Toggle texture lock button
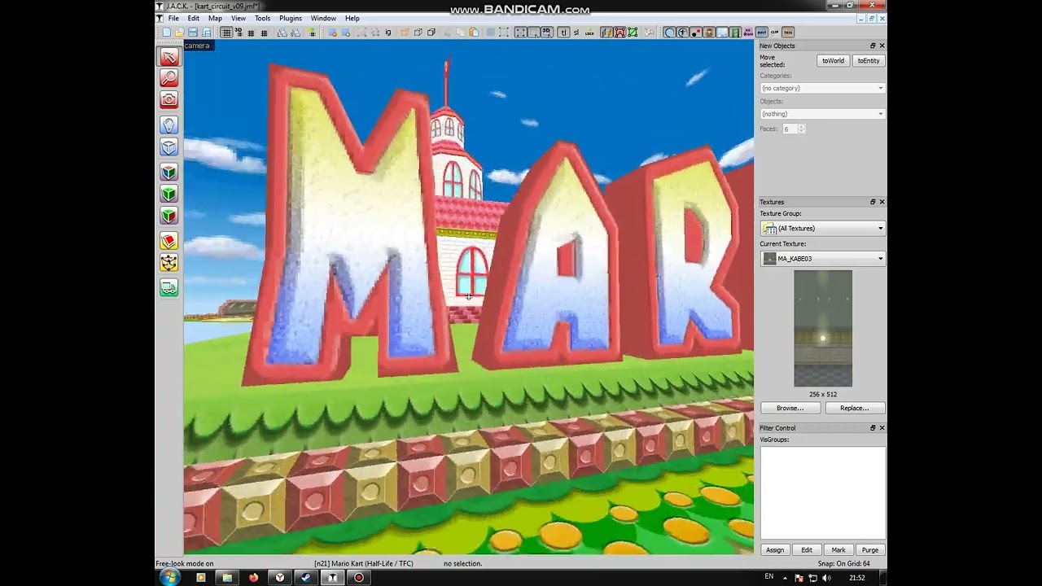 590,33
